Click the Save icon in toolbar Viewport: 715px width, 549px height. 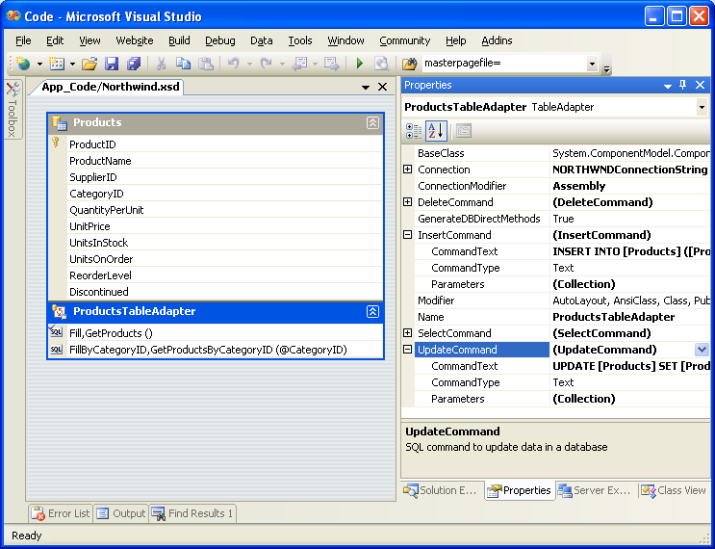[x=112, y=64]
